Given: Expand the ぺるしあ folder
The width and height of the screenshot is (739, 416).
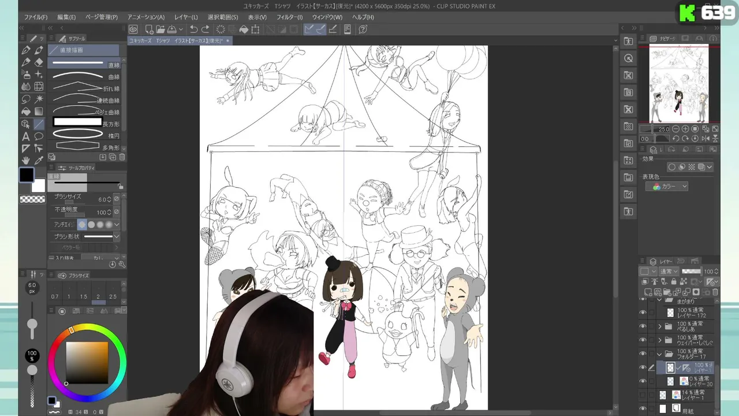Looking at the screenshot, I should click(x=660, y=326).
